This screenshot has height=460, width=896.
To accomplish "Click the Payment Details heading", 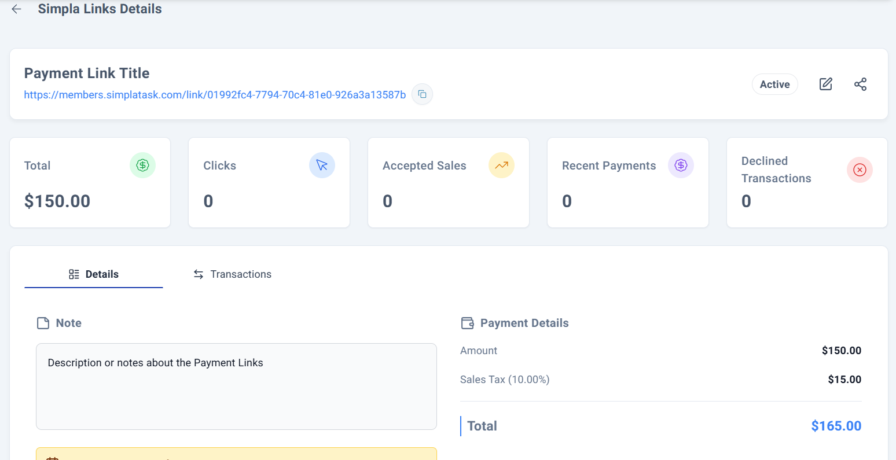I will click(x=524, y=323).
